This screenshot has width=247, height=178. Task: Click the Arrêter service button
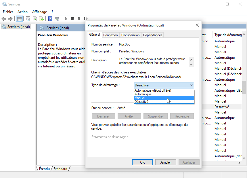pyautogui.click(x=129, y=116)
